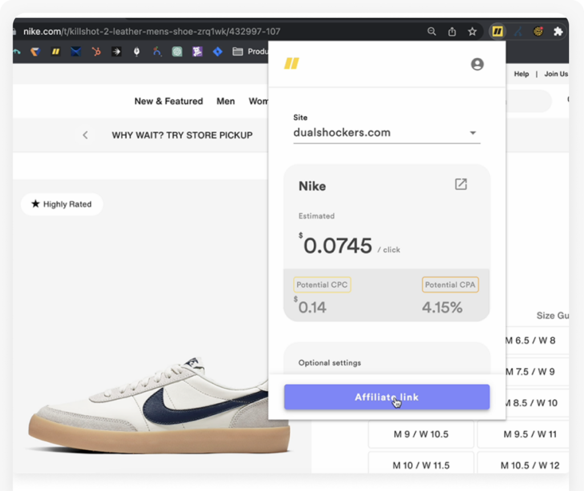Open the account profile icon in popup
584x491 pixels.
pyautogui.click(x=477, y=64)
